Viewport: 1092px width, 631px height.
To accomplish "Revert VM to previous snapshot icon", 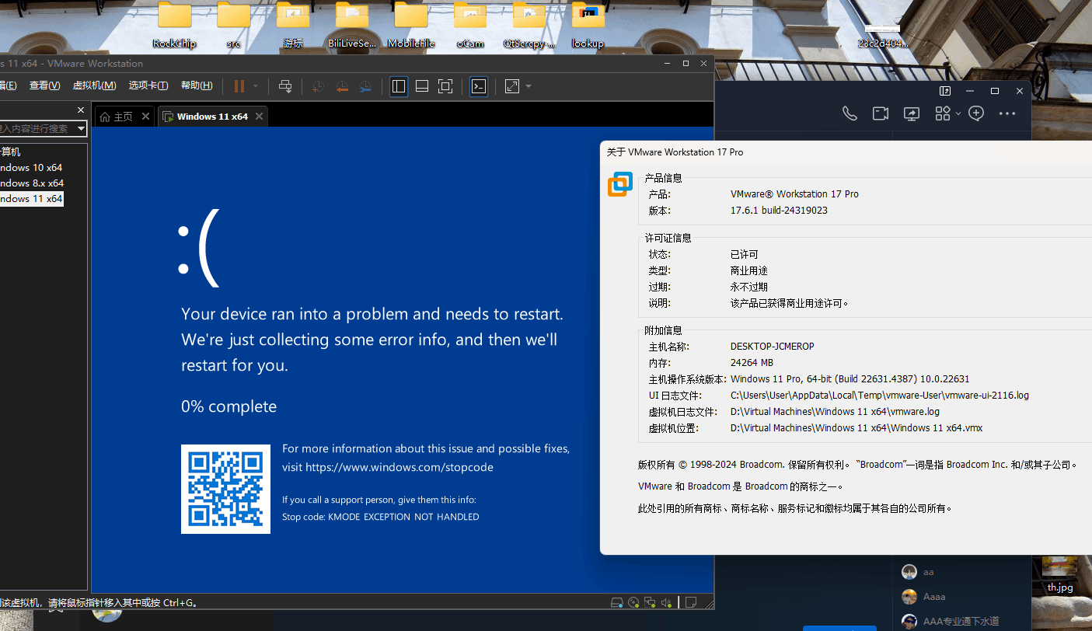I will 341,86.
